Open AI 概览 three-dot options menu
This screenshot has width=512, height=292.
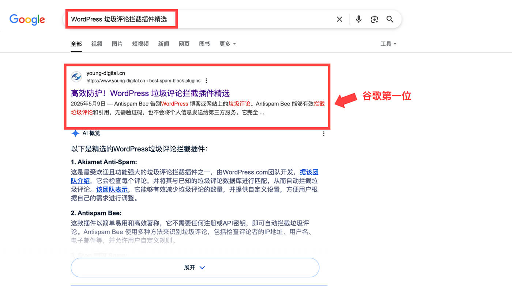pyautogui.click(x=324, y=134)
